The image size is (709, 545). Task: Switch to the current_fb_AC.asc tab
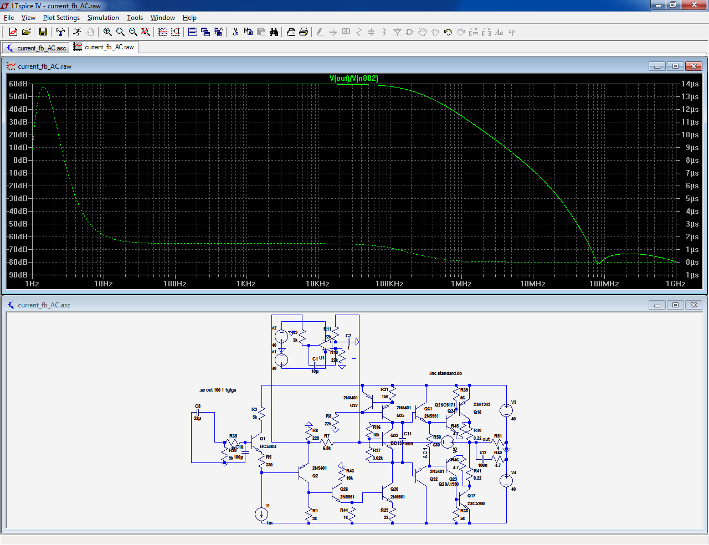(36, 48)
